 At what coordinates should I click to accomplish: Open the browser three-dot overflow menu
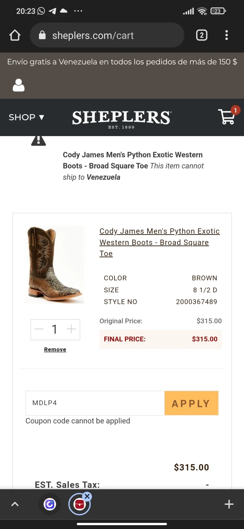tap(226, 35)
